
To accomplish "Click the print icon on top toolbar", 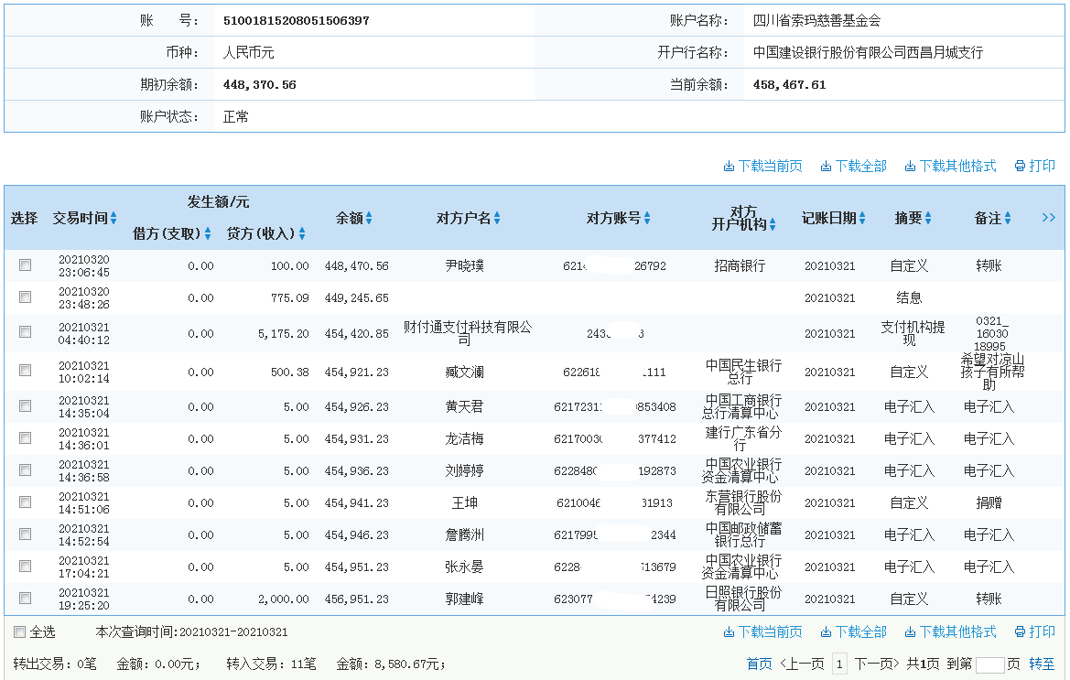I will [x=1019, y=167].
